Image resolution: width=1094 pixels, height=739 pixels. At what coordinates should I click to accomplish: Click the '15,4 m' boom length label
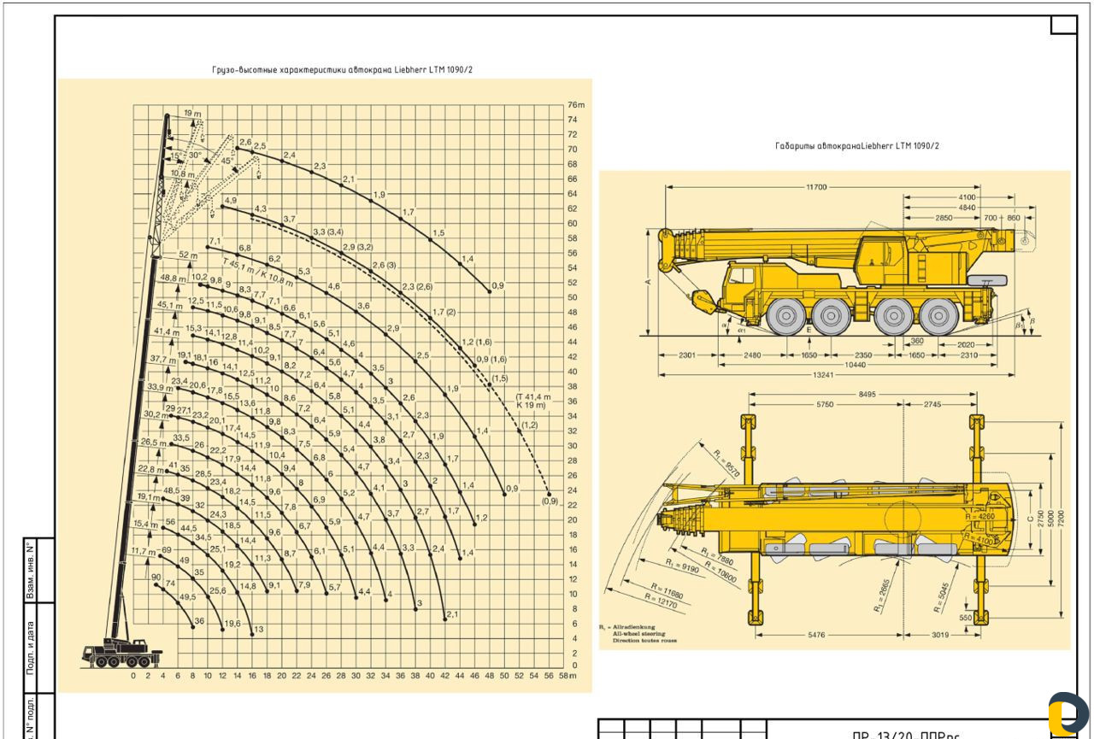tap(145, 525)
